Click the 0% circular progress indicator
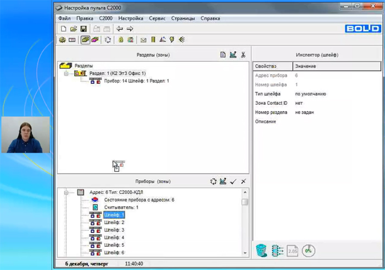 [x=309, y=250]
